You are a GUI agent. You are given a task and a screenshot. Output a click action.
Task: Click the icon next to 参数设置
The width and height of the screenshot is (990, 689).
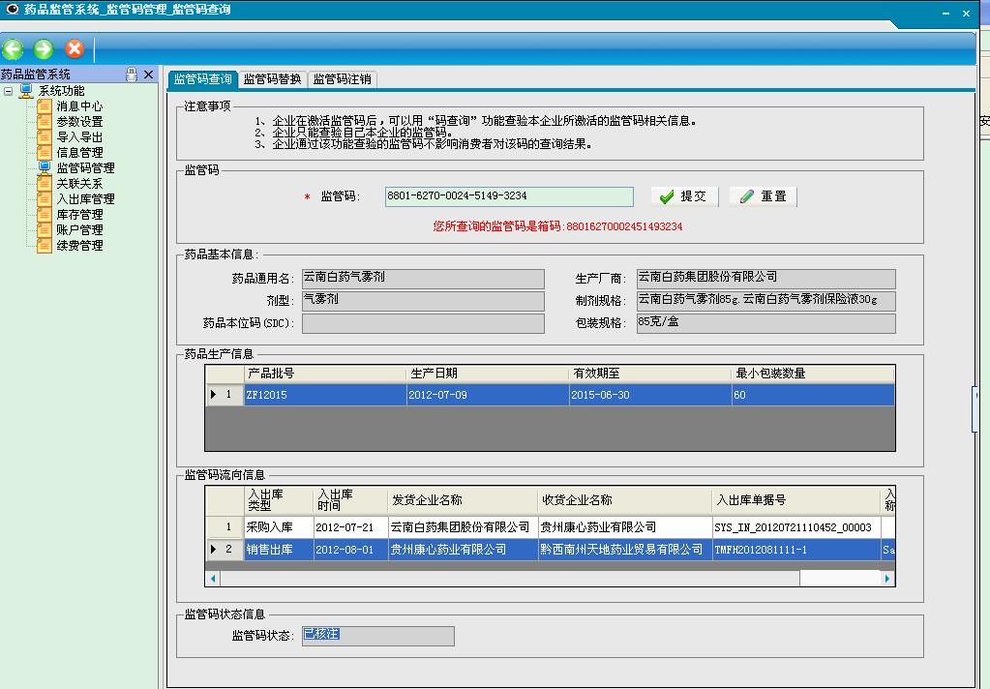[x=45, y=121]
